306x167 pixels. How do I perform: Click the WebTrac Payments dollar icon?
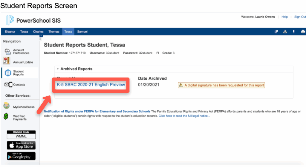[6, 117]
